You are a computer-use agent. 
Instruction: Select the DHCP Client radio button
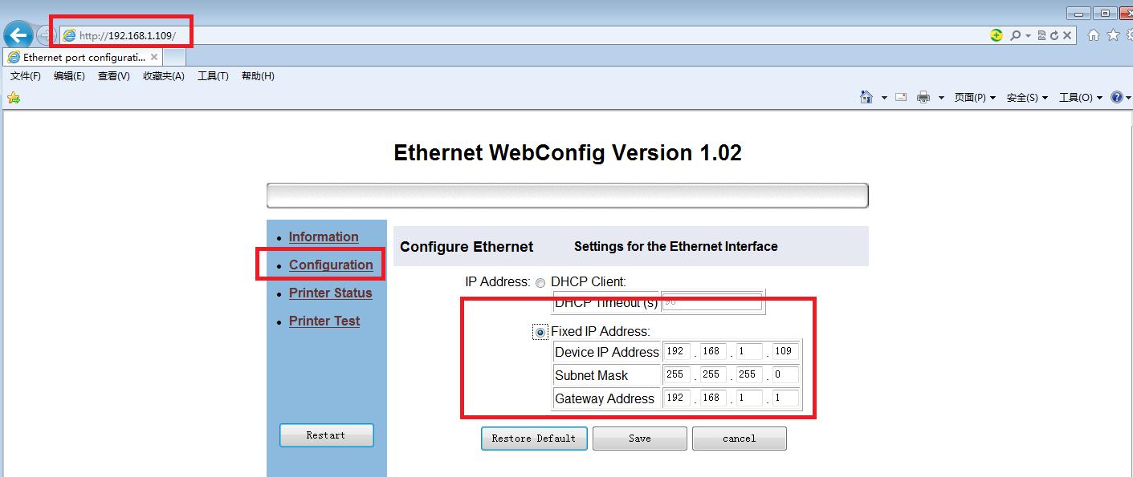pos(540,282)
